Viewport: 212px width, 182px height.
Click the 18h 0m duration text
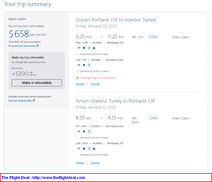(138, 37)
